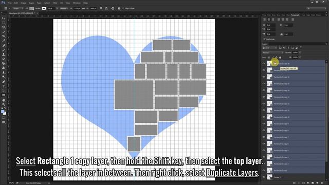The height and width of the screenshot is (185, 329).
Task: Filter layers by type layers
Action: pyautogui.click(x=288, y=48)
